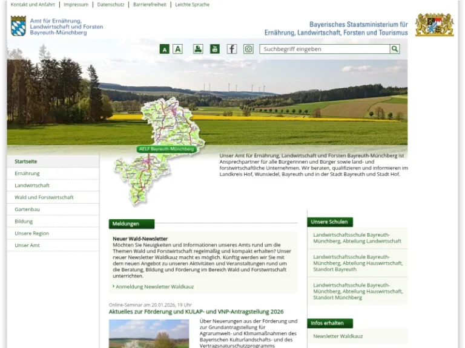Open the YouTube channel icon
The width and height of the screenshot is (465, 348).
coord(215,49)
